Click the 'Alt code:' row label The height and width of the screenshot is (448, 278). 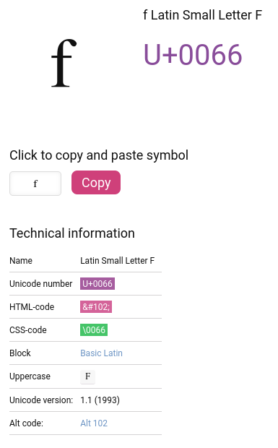click(26, 423)
